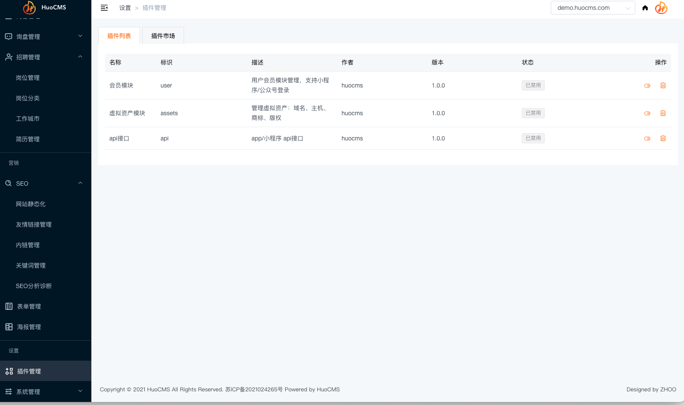Delete the 虚拟资产模块 plugin
The width and height of the screenshot is (684, 405).
pyautogui.click(x=663, y=113)
